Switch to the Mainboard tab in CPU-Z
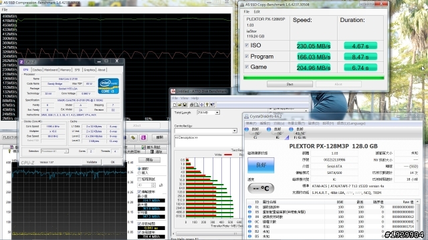Image resolution: width=428 pixels, height=240 pixels. click(x=51, y=70)
